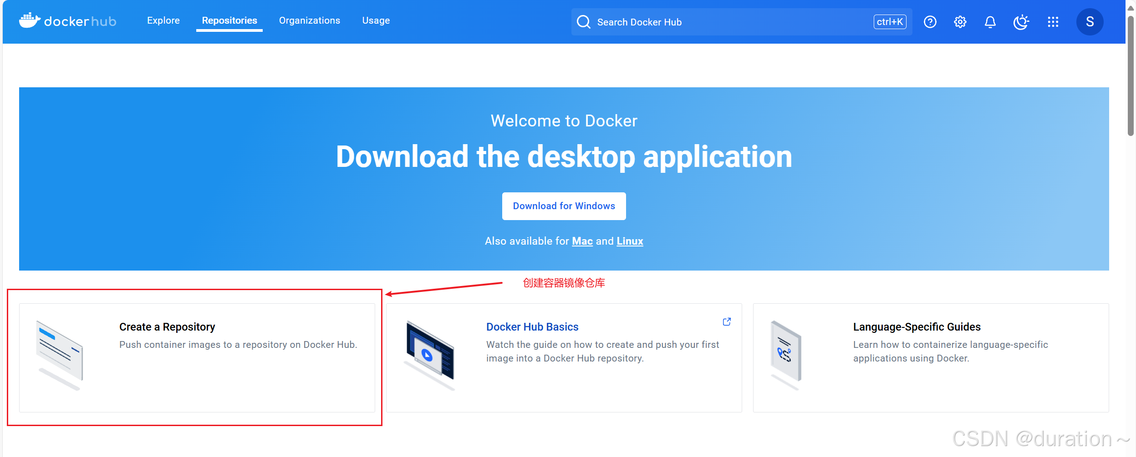This screenshot has width=1136, height=457.
Task: Click the Create a Repository illustration
Action: coord(60,355)
